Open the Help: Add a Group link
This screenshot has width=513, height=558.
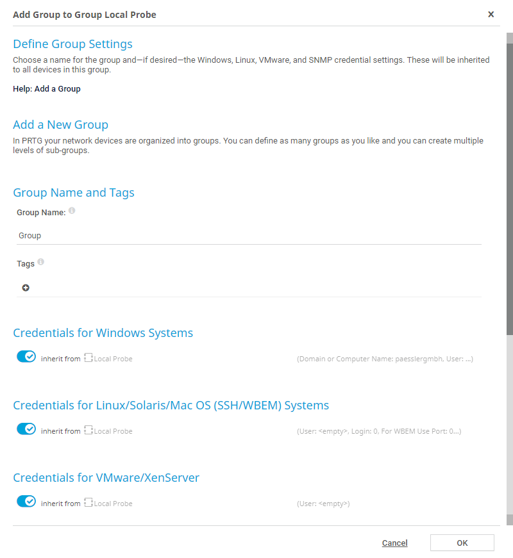[x=47, y=89]
